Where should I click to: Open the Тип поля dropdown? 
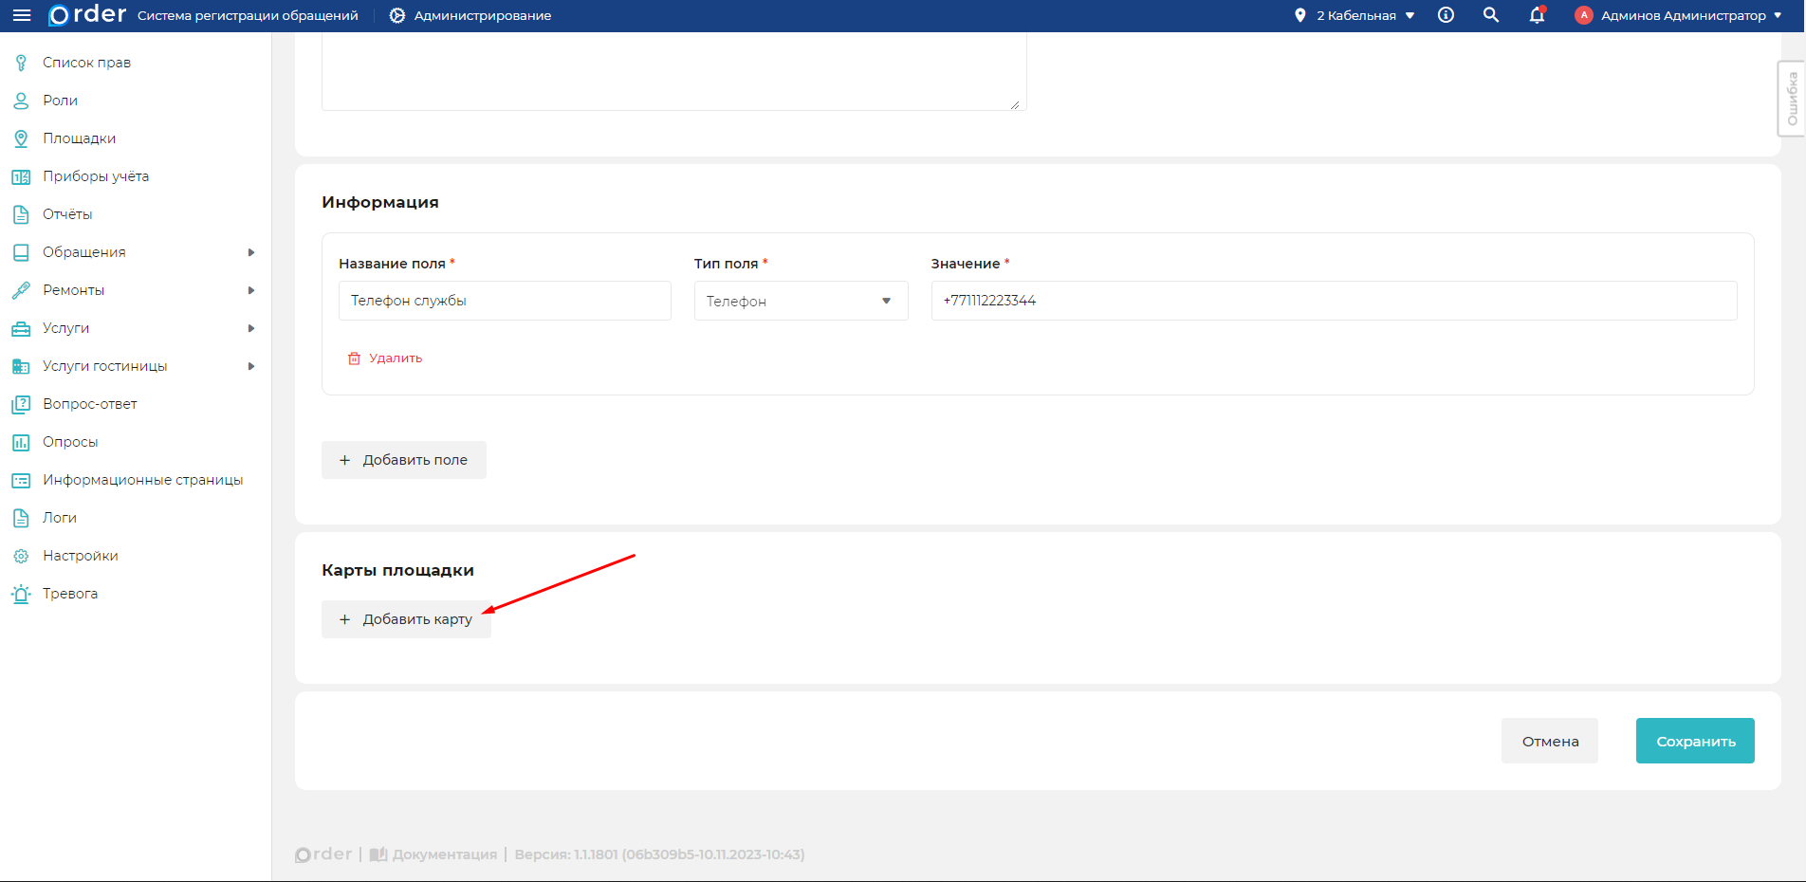click(801, 301)
